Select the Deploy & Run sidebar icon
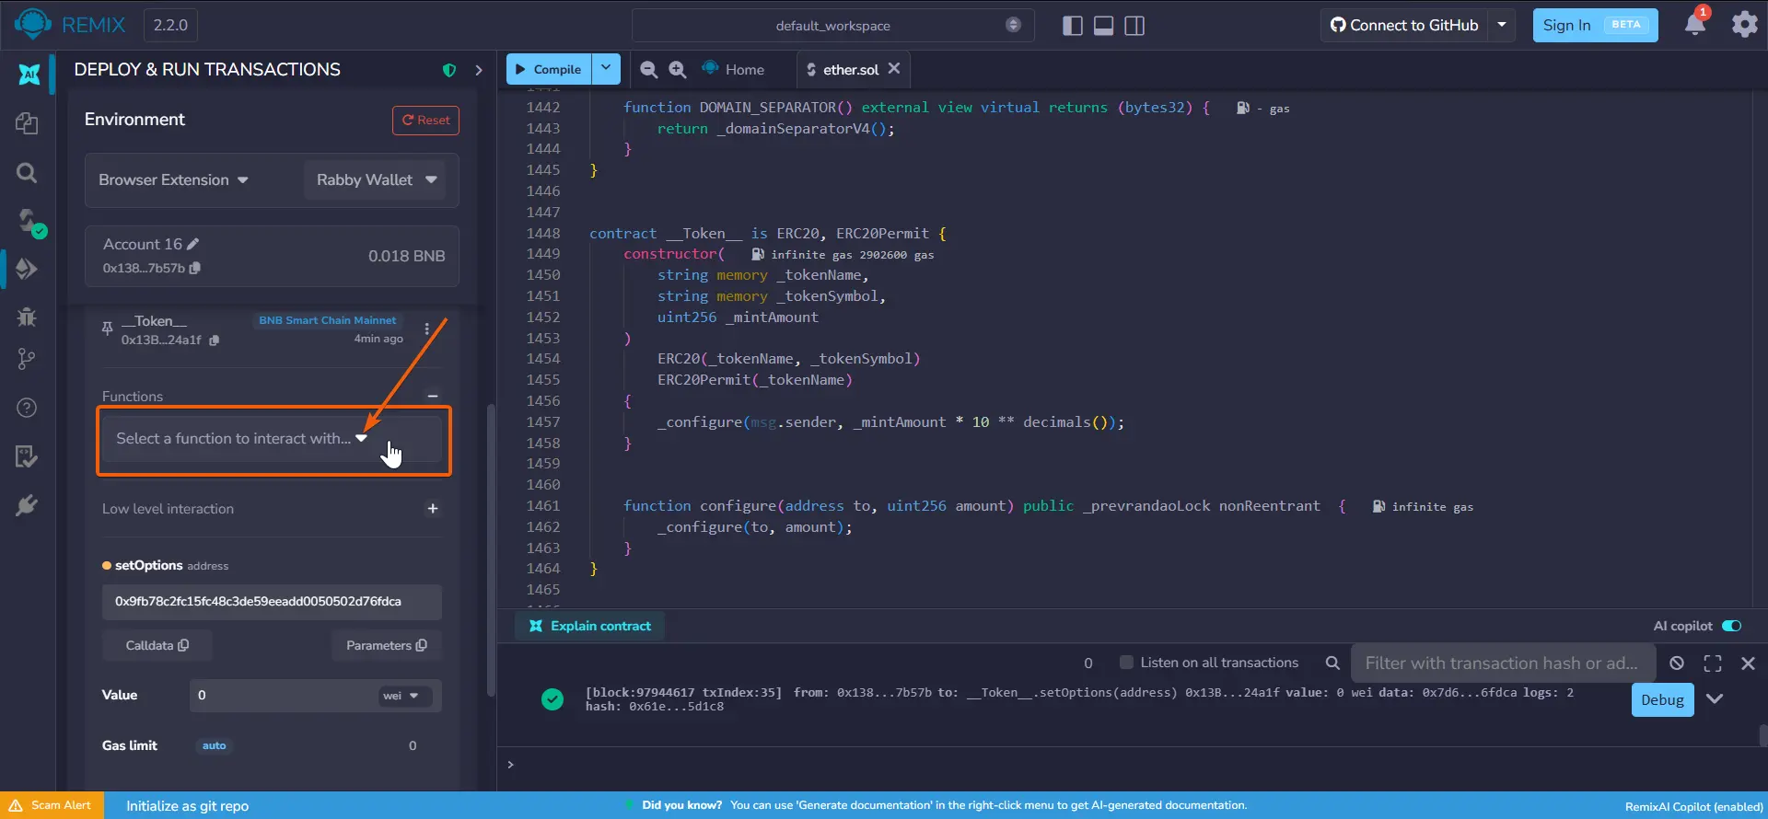Screen dimensions: 1768x819 click(x=27, y=269)
